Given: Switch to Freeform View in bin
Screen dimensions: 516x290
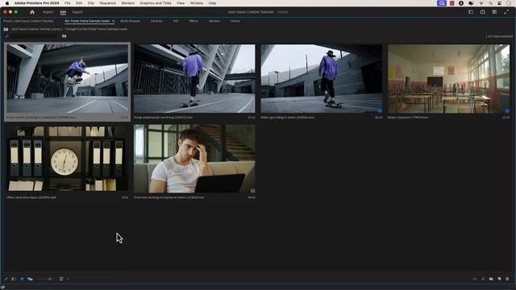Looking at the screenshot, I should tap(30, 279).
